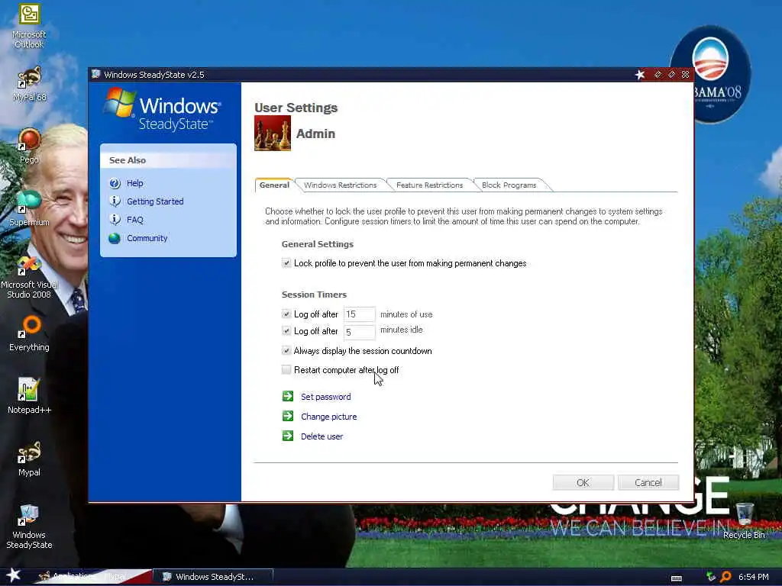Click the Delete user link
This screenshot has width=782, height=586.
pyautogui.click(x=322, y=436)
